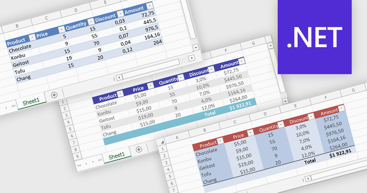Open the Discount filter in the purple table
367x193 pixels.
tap(212, 70)
